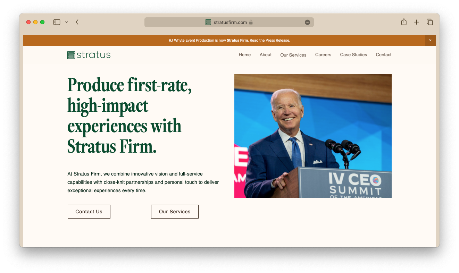Show tab overview icon
The height and width of the screenshot is (273, 459).
coord(430,22)
